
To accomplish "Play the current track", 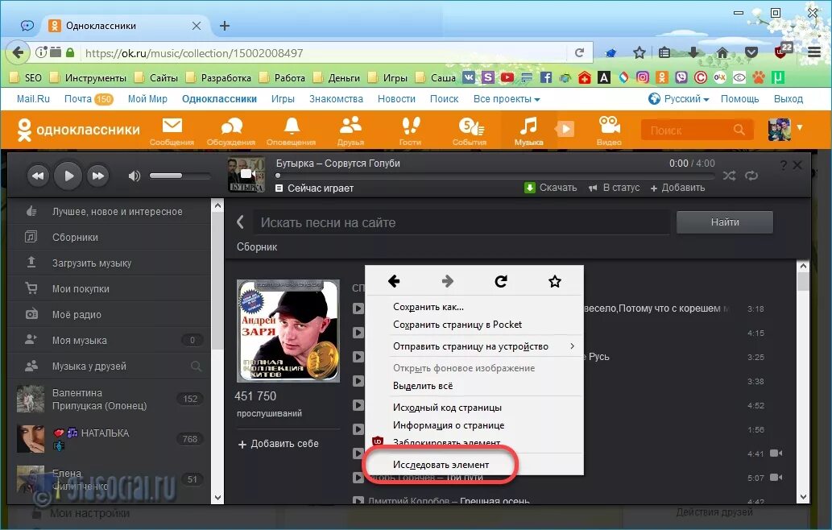I will point(68,176).
